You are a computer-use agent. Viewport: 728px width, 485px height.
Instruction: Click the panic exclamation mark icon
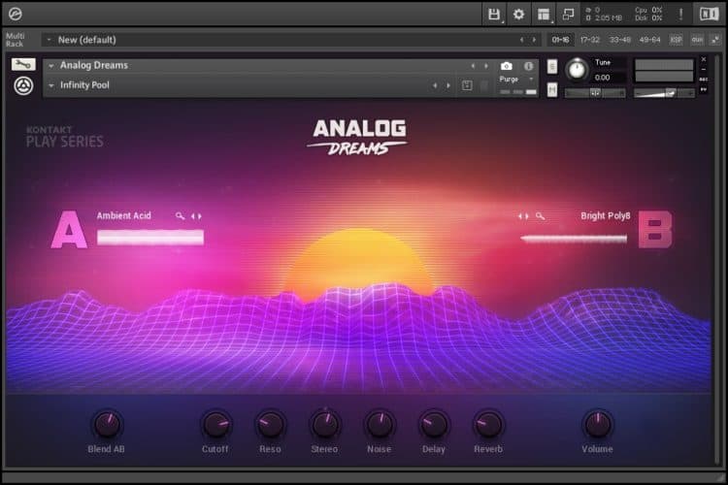tap(680, 14)
